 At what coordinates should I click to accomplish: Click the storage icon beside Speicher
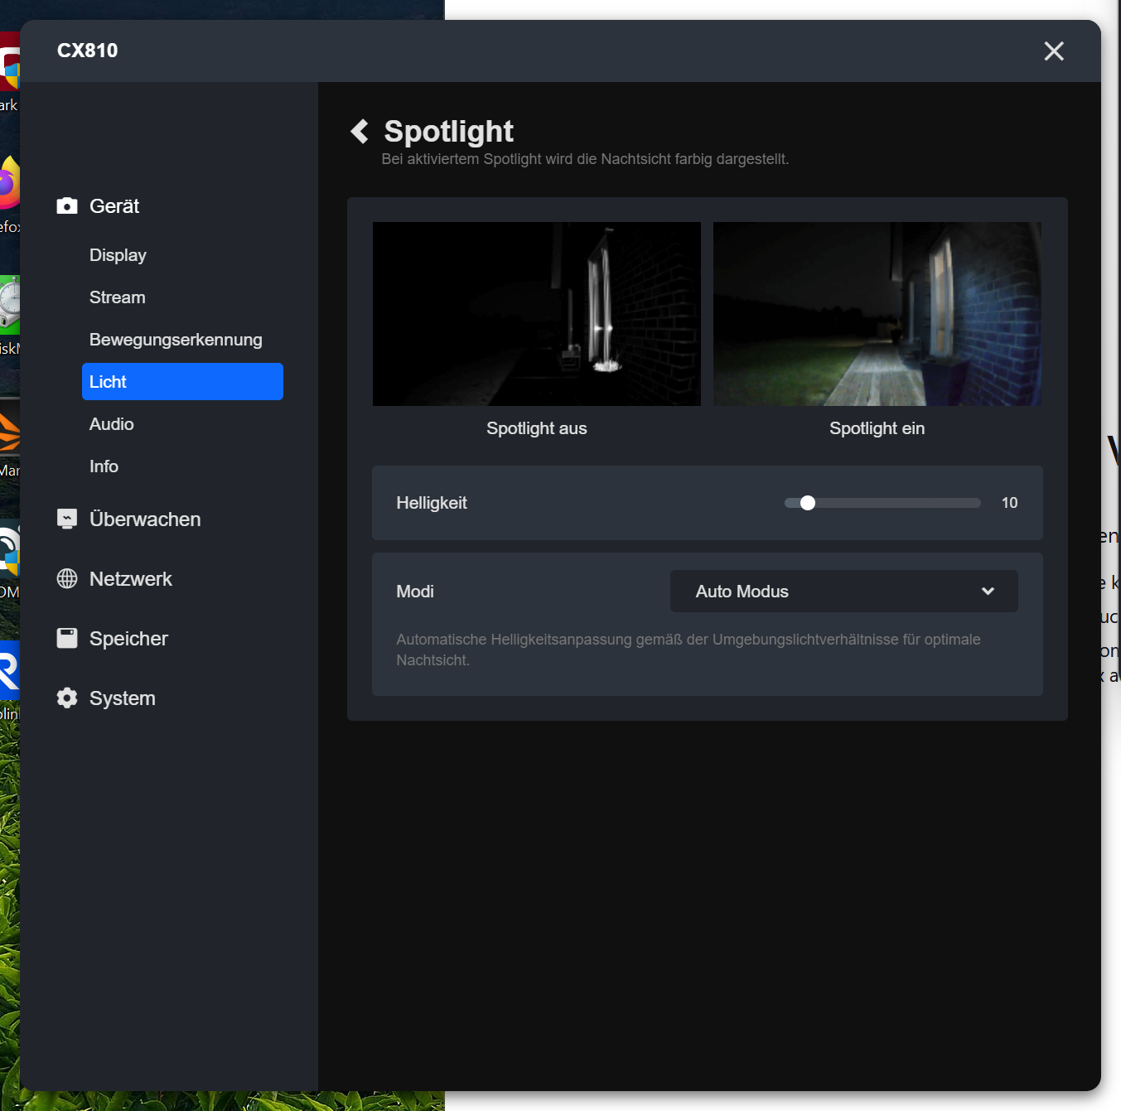[x=67, y=639]
